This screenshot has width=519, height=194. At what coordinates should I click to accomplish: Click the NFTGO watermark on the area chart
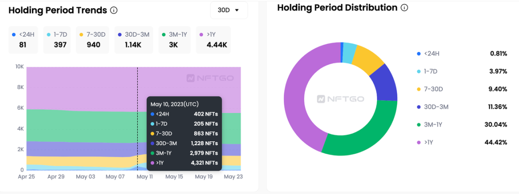[x=210, y=78]
